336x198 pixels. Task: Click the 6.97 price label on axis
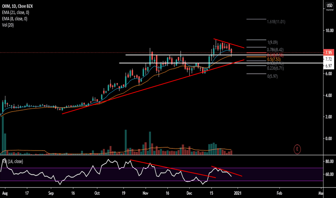(328, 66)
